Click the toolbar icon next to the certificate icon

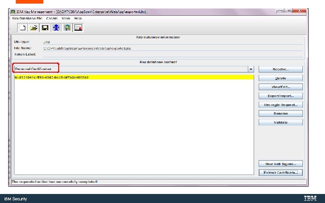(67, 28)
